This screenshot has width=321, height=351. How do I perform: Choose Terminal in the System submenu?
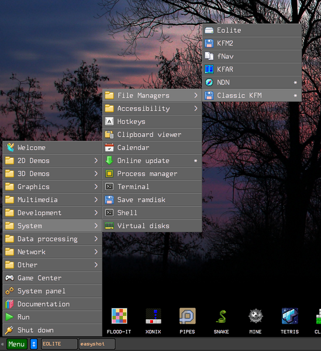tap(152, 187)
